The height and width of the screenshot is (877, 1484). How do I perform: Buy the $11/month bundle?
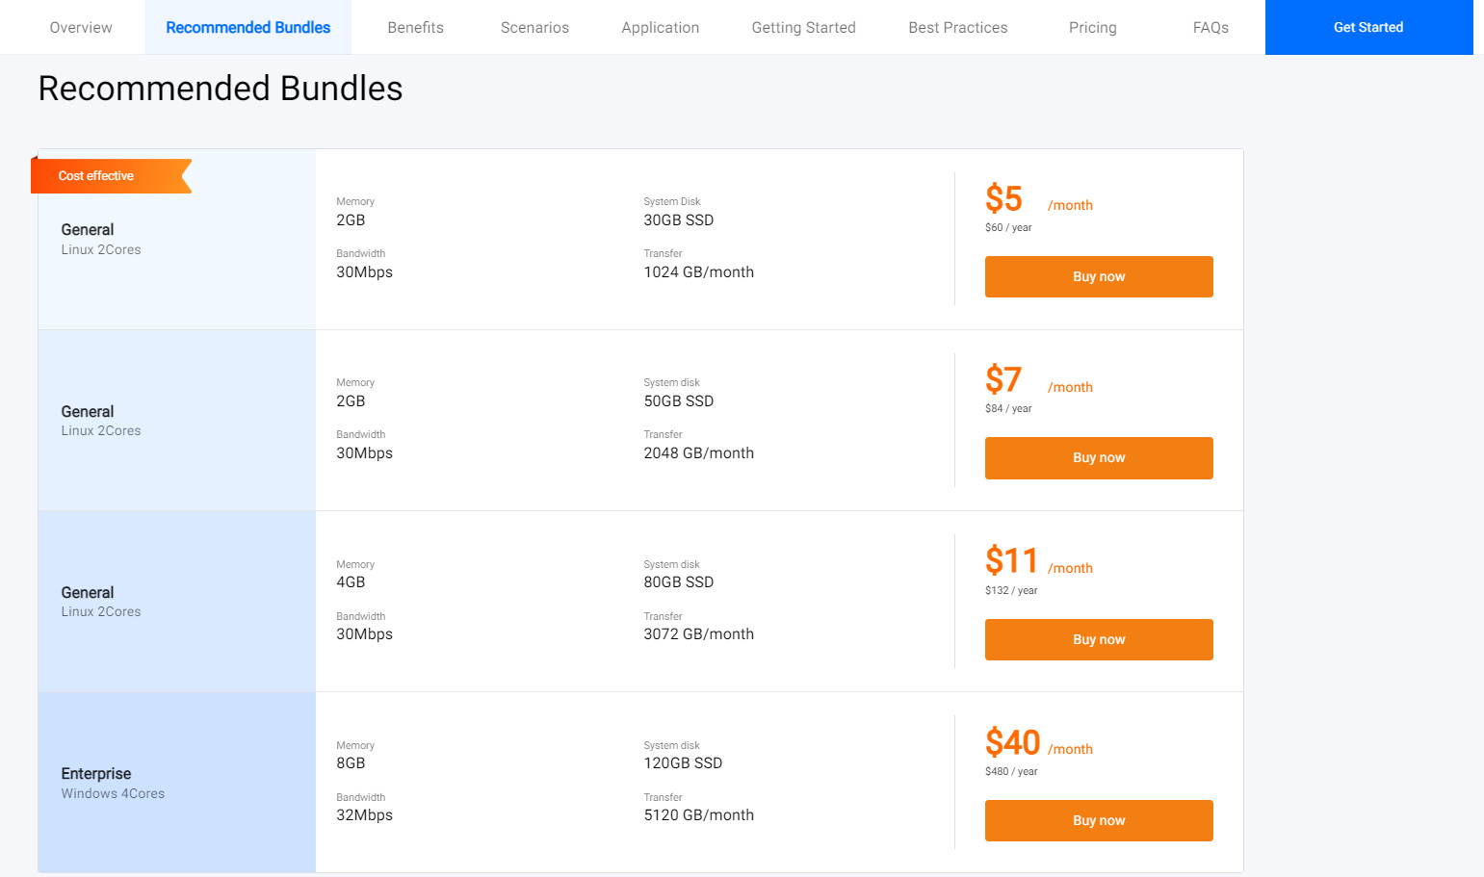[1098, 639]
